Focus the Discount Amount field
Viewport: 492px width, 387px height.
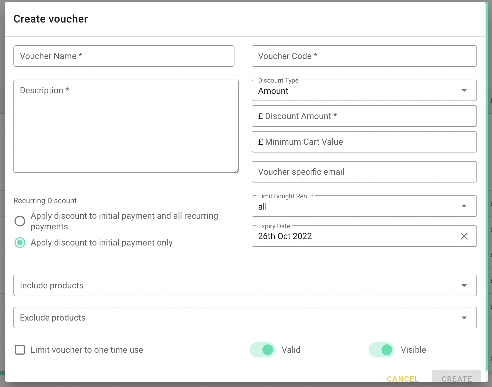(x=364, y=116)
